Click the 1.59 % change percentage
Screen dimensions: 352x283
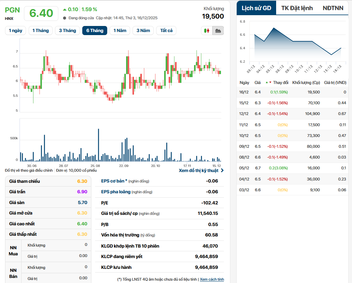pyautogui.click(x=89, y=9)
